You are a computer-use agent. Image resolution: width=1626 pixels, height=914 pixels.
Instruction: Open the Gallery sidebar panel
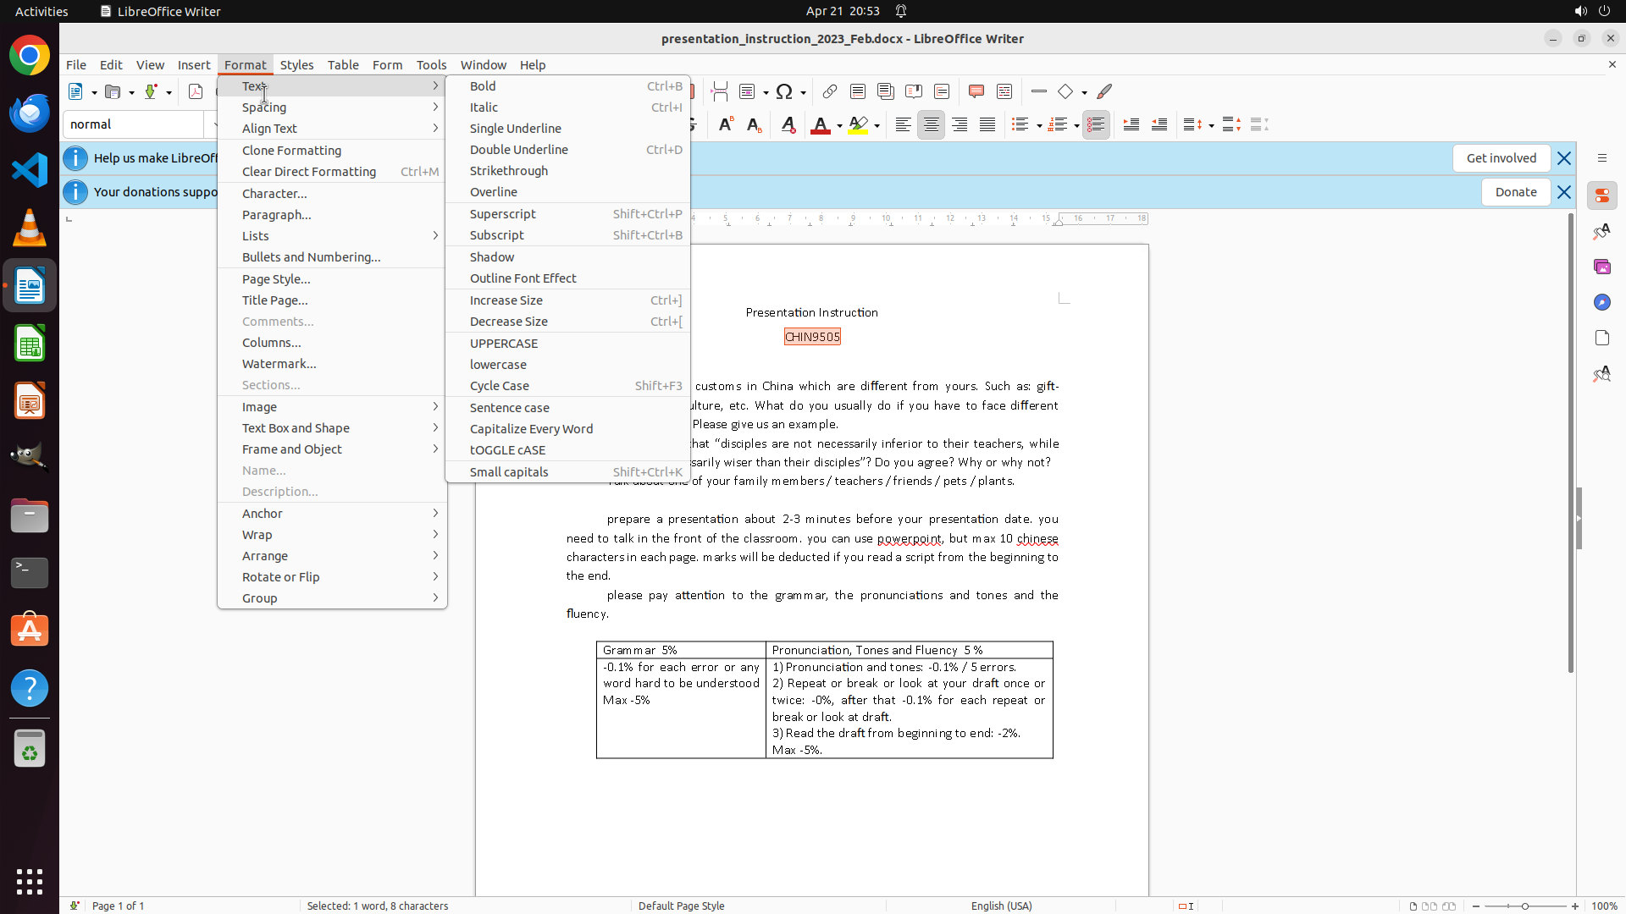(1602, 267)
